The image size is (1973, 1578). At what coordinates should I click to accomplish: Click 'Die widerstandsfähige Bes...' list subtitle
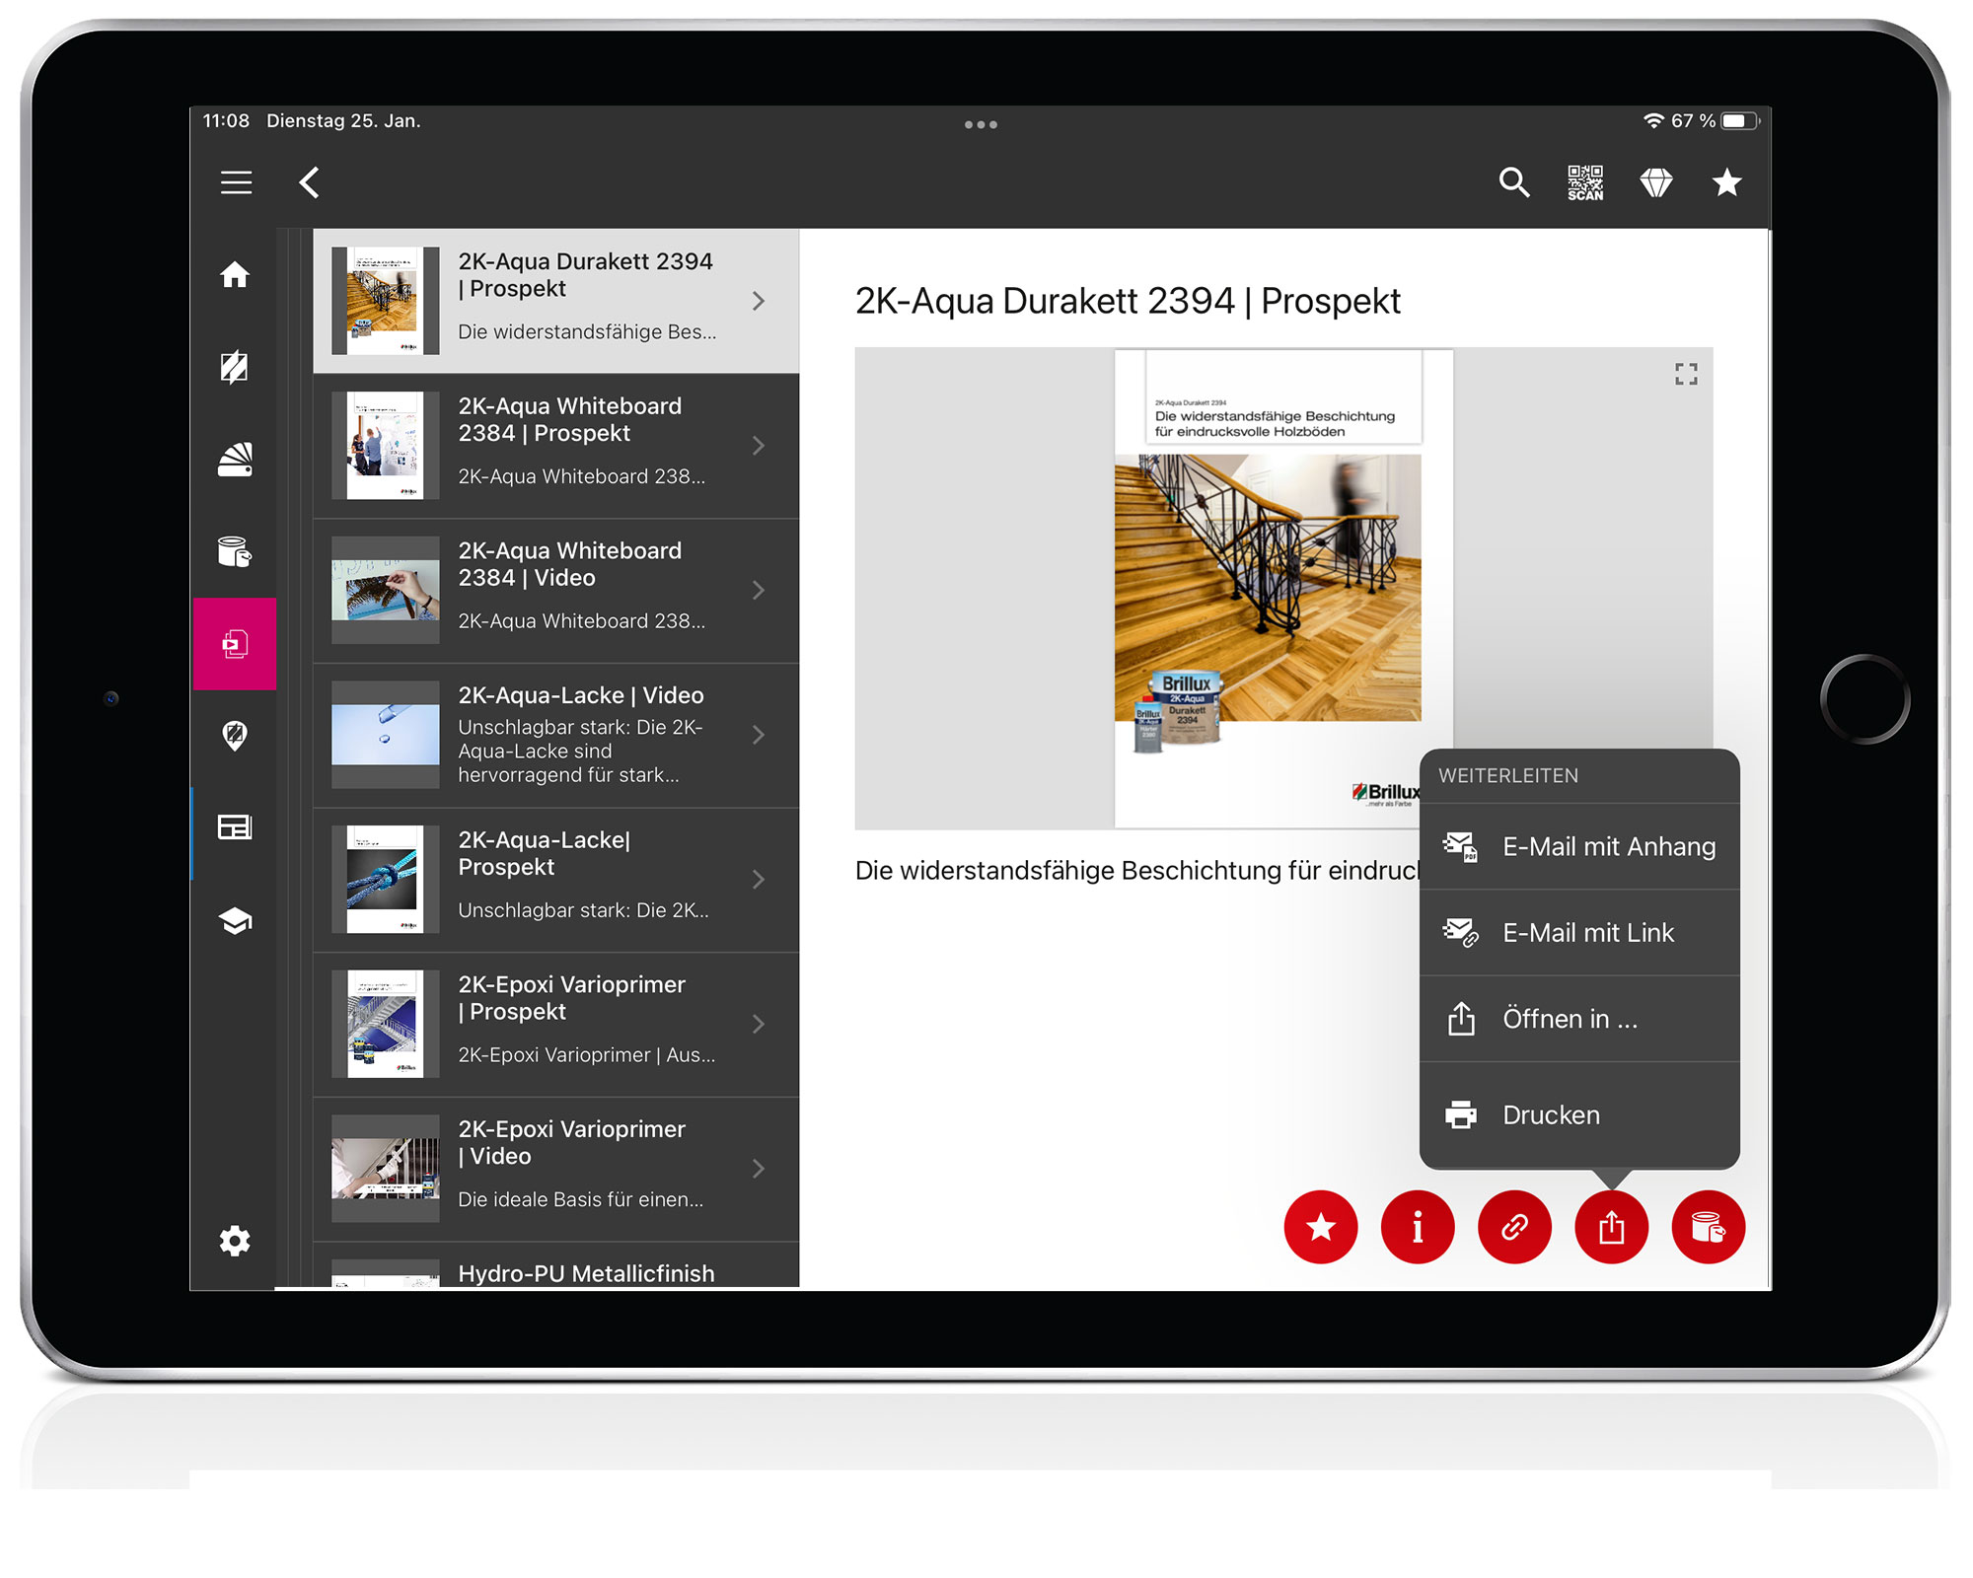(x=587, y=332)
